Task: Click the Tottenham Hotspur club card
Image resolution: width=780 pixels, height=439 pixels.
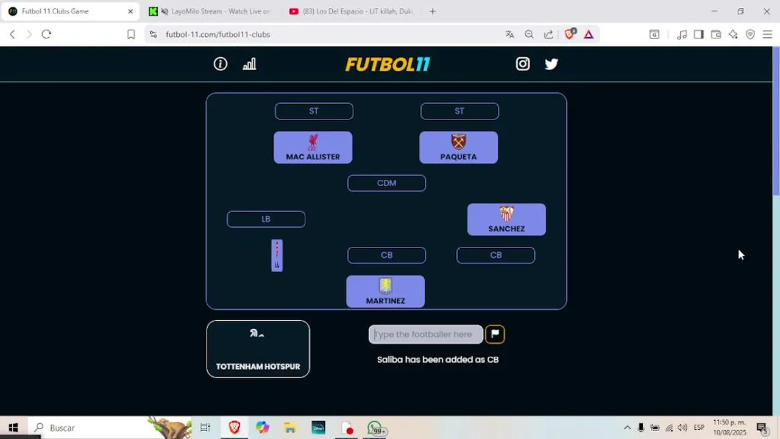Action: click(x=258, y=349)
